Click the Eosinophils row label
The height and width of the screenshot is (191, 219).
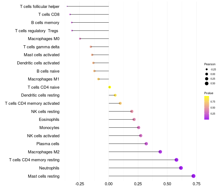point(49,120)
